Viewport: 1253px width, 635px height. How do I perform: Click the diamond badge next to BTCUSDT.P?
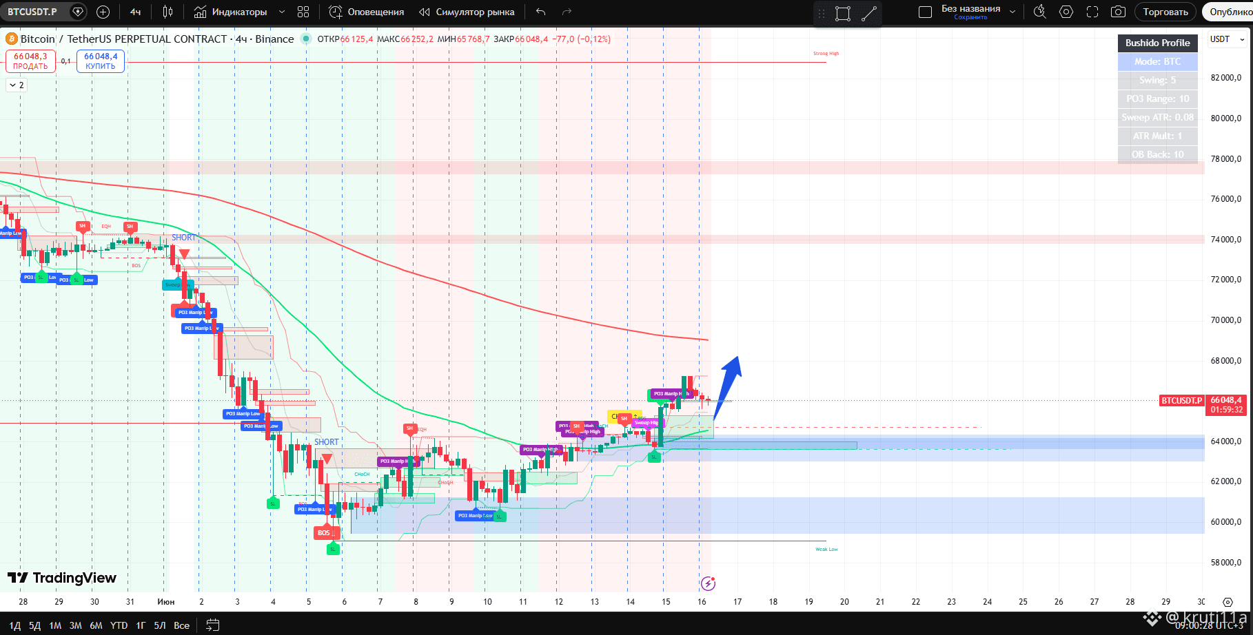point(78,12)
